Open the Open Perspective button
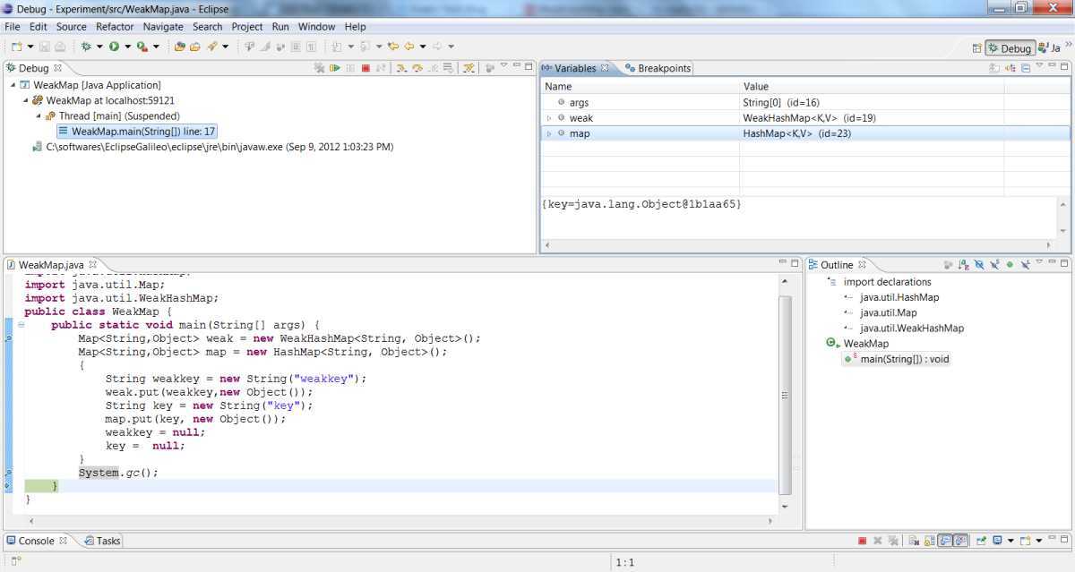Viewport: 1075px width, 572px height. click(x=976, y=48)
